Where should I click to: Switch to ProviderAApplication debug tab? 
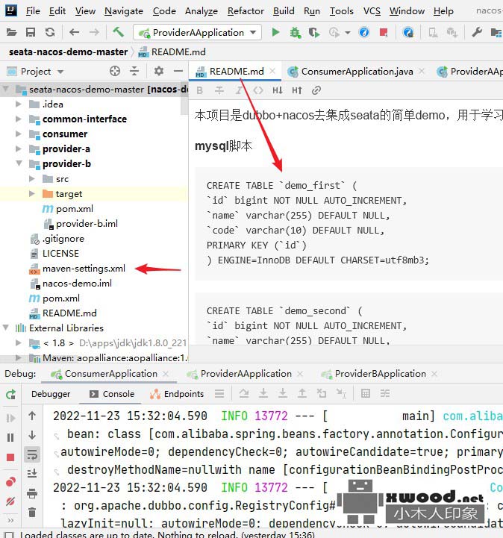click(x=246, y=374)
